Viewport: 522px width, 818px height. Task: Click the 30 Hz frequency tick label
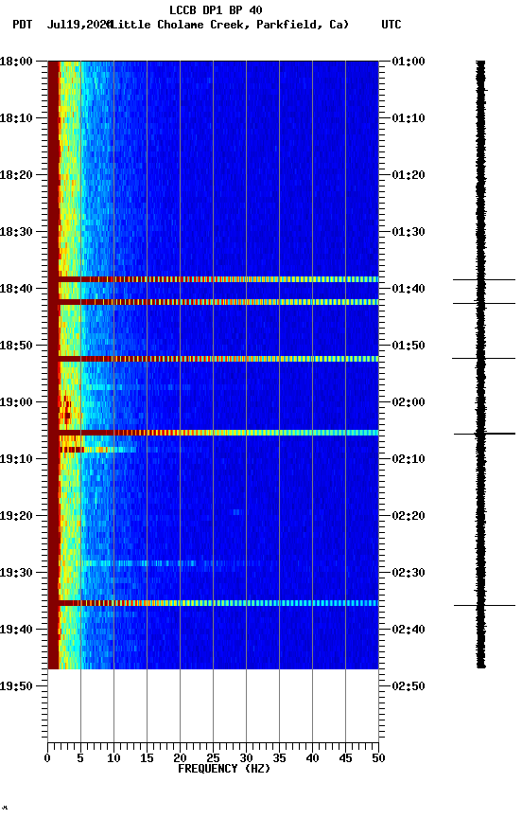[246, 758]
